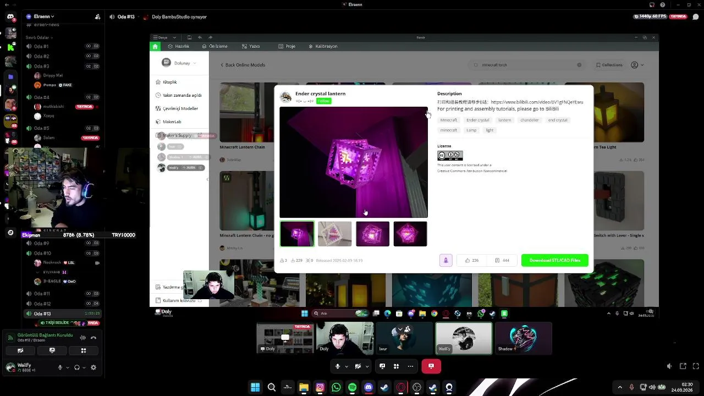This screenshot has width=704, height=396.
Task: Toggle noise suppression waveform icon
Action: pos(83,338)
